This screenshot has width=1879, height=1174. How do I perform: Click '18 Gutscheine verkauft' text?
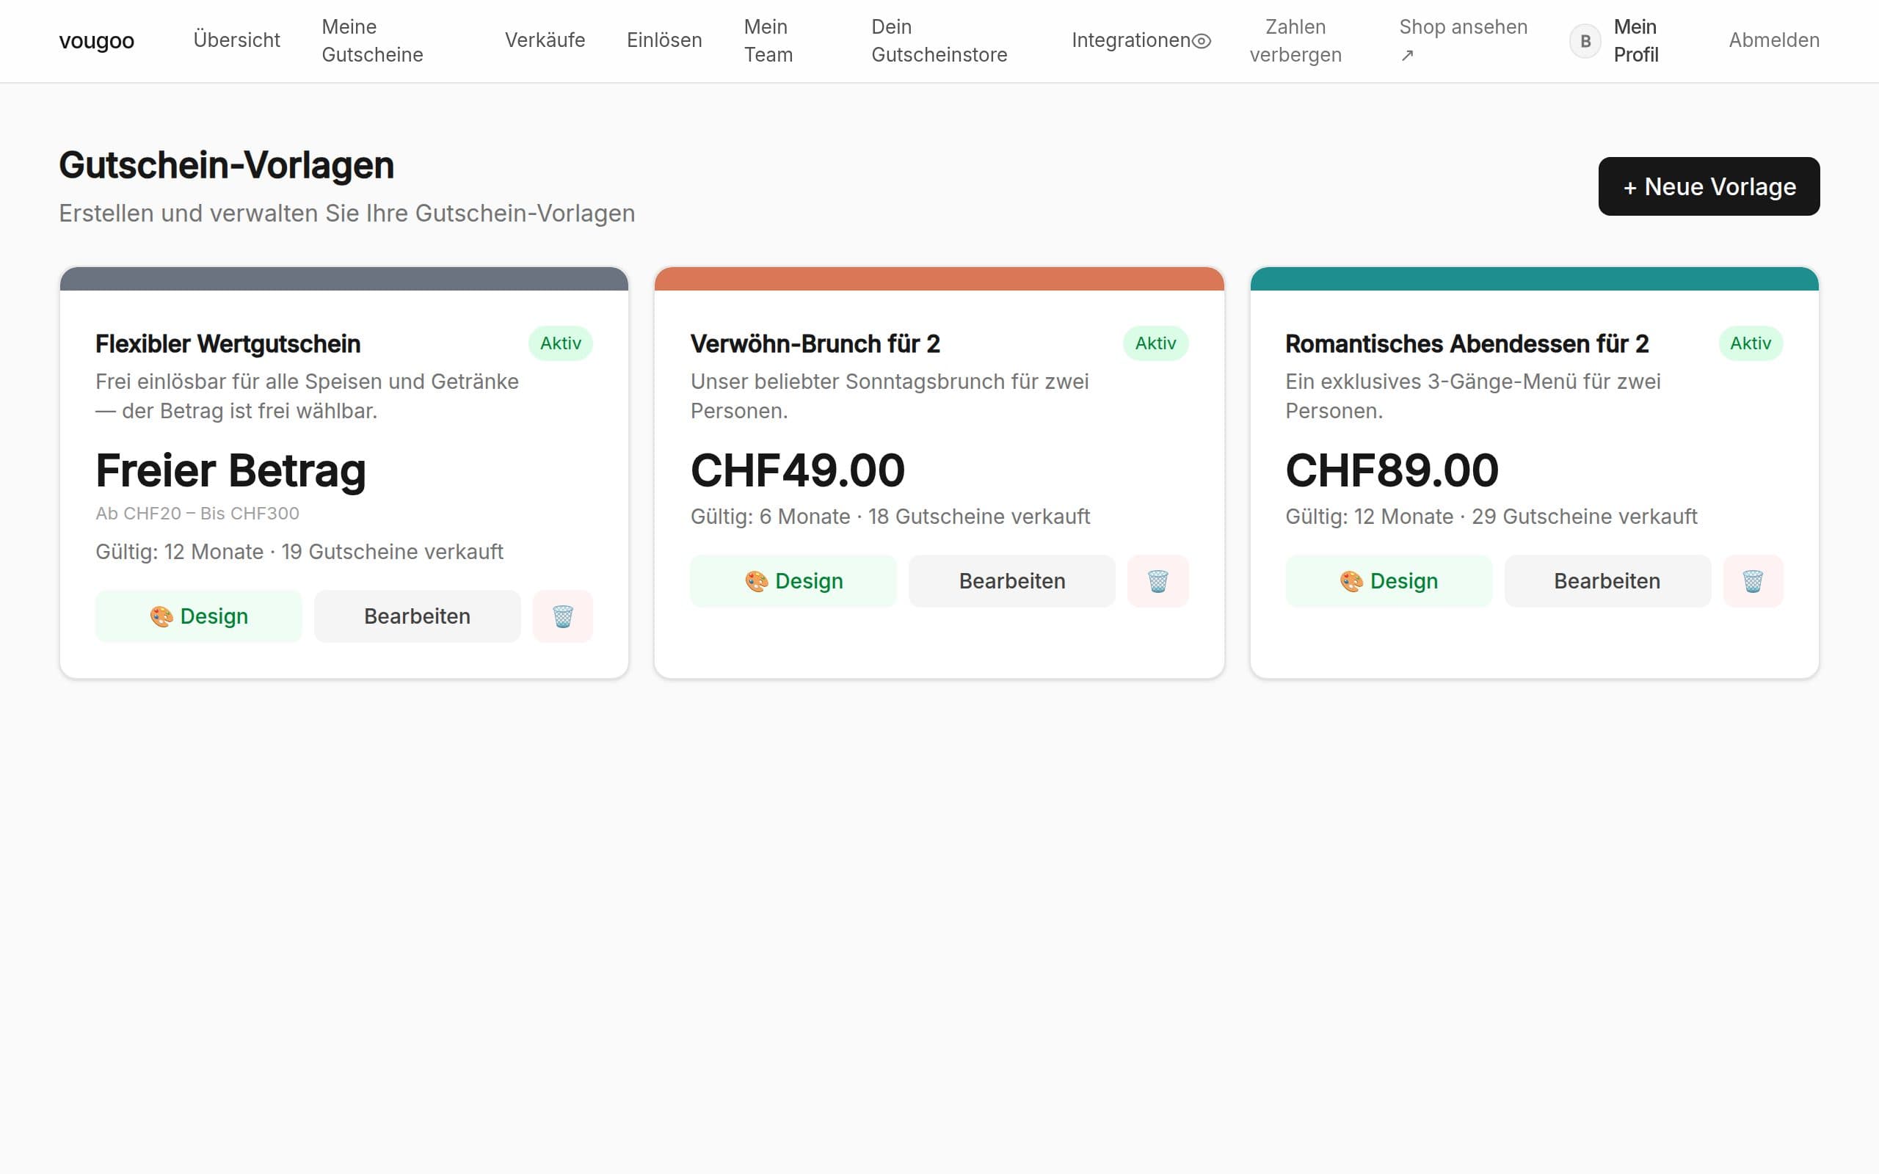coord(979,517)
